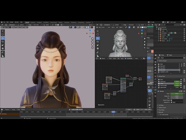Toggle perspective/orthographic grid icon in the rendered viewport
The height and width of the screenshot is (140, 186).
click(93, 47)
